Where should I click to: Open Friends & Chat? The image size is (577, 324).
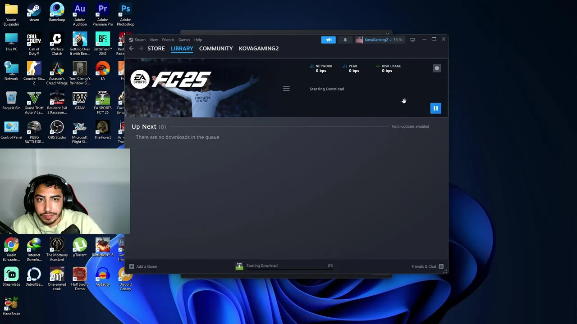coord(427,266)
